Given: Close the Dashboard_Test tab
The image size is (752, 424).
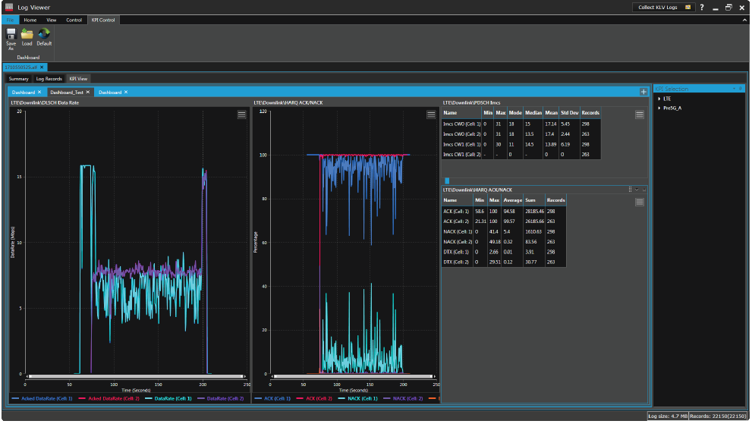Looking at the screenshot, I should [88, 92].
